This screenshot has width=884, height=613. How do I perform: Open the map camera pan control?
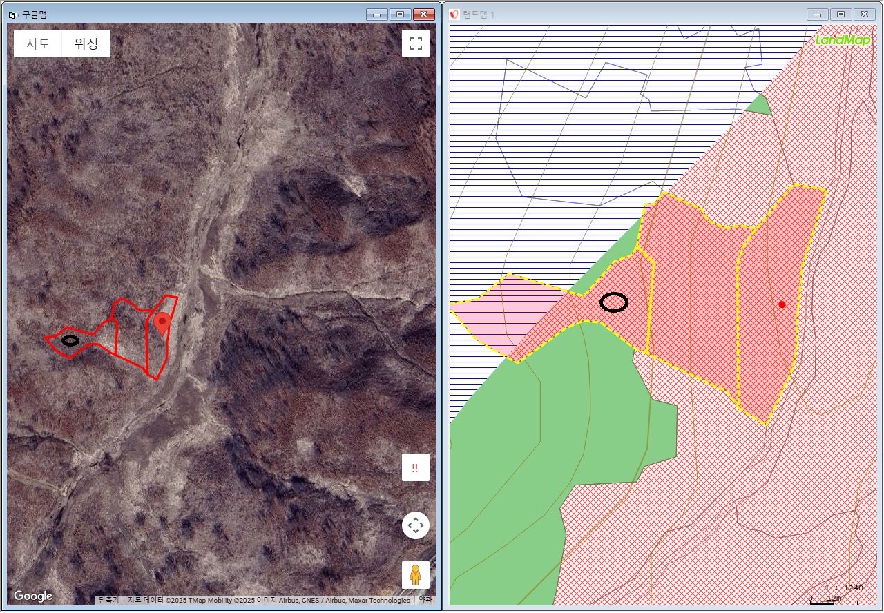coord(415,525)
